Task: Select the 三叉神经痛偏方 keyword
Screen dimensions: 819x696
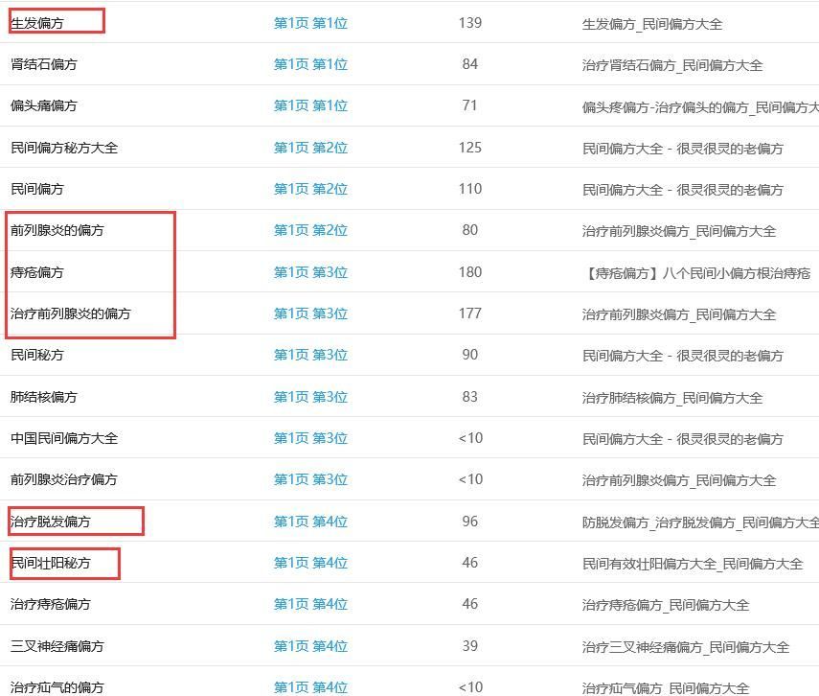Action: [x=57, y=646]
